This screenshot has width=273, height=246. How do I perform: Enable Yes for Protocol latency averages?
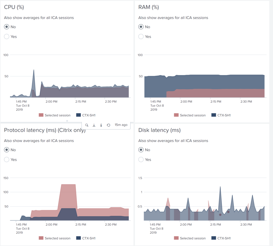(x=7, y=160)
